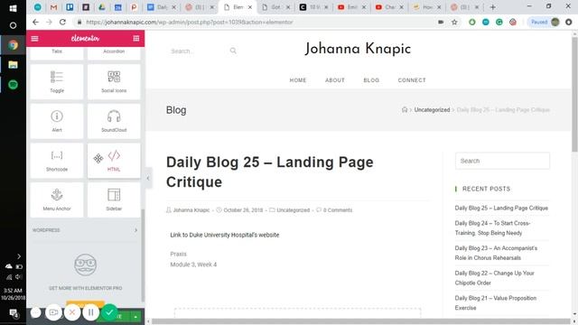
Task: Open recent post Daily Blog 21
Action: pos(496,303)
